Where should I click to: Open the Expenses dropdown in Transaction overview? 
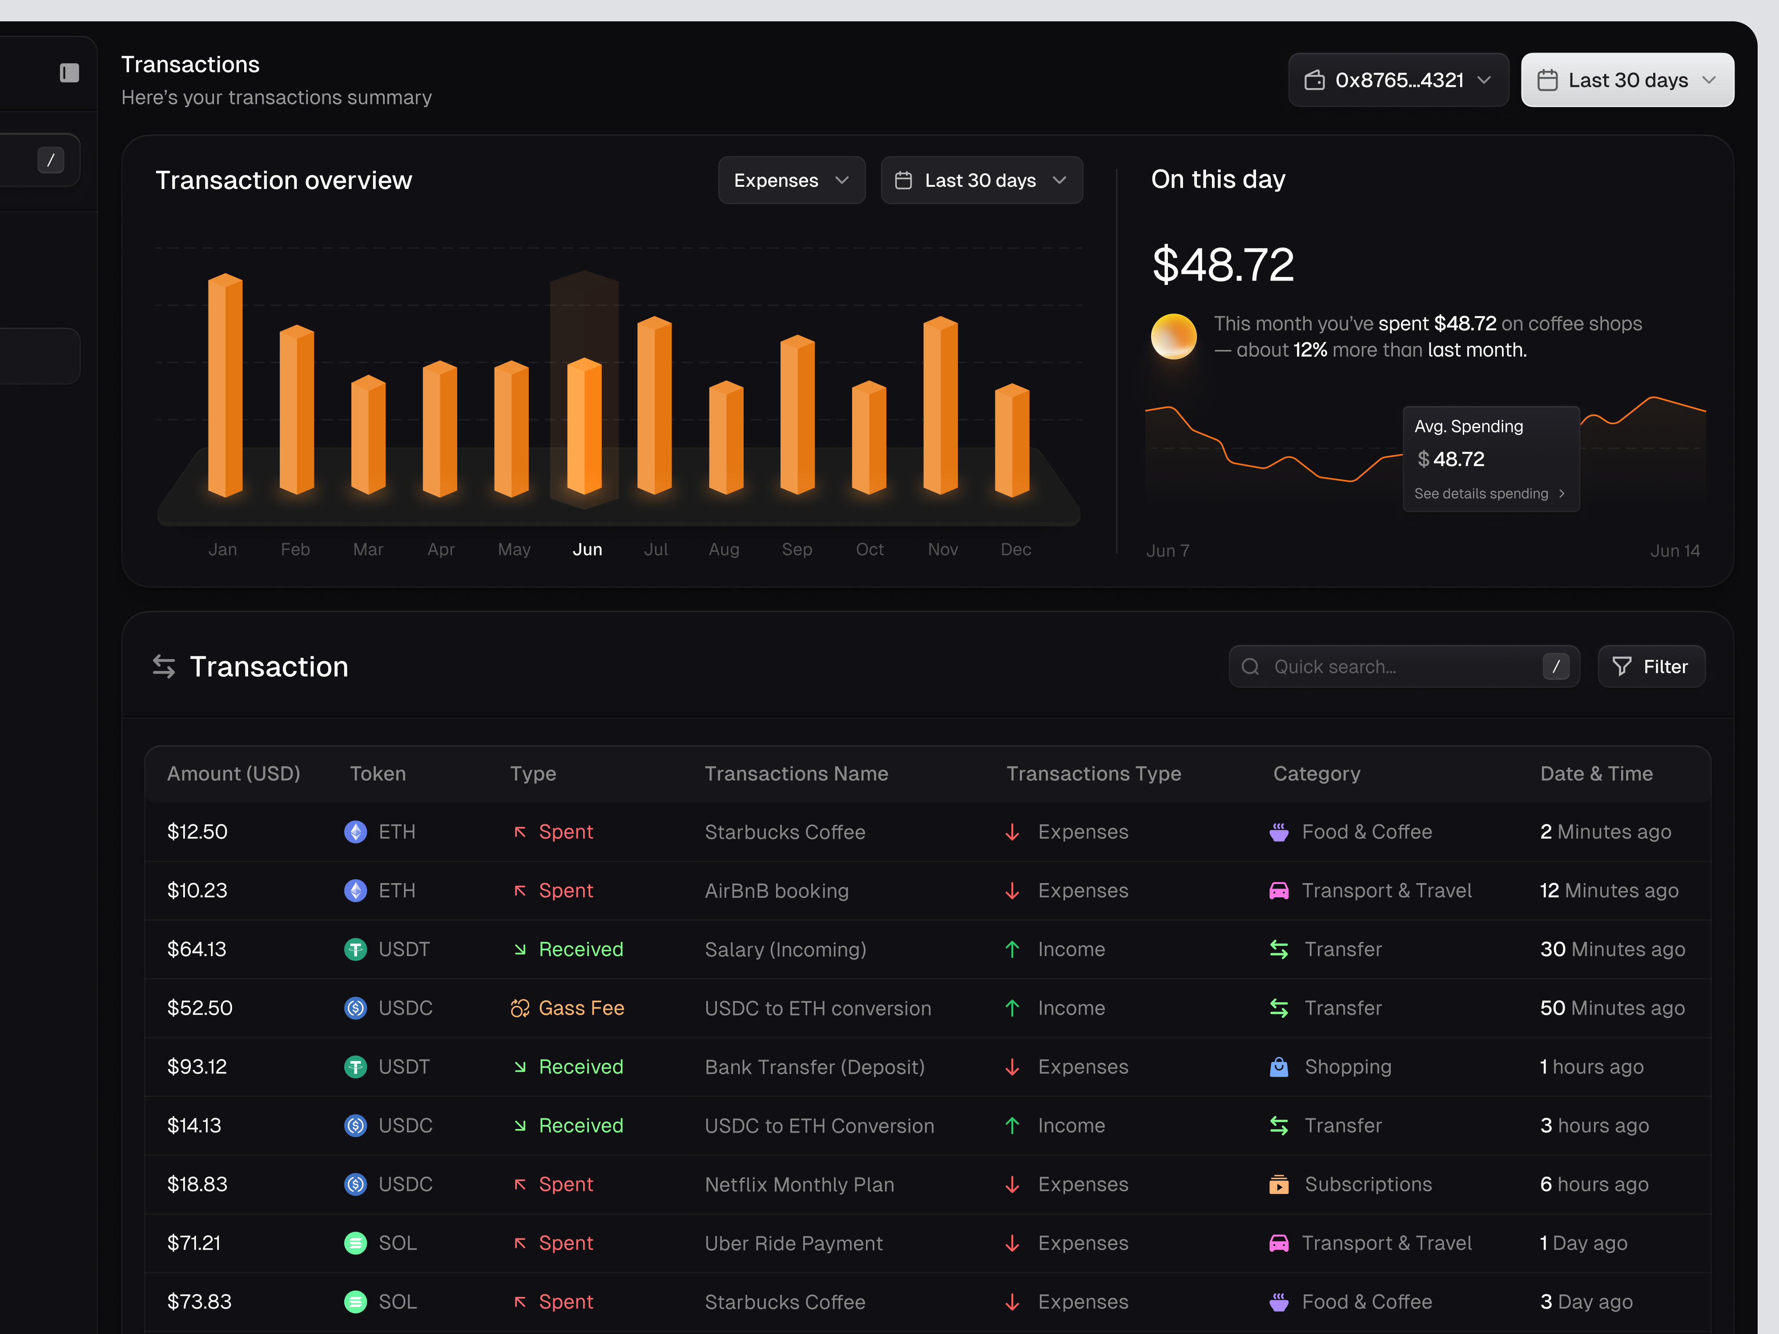(x=791, y=180)
